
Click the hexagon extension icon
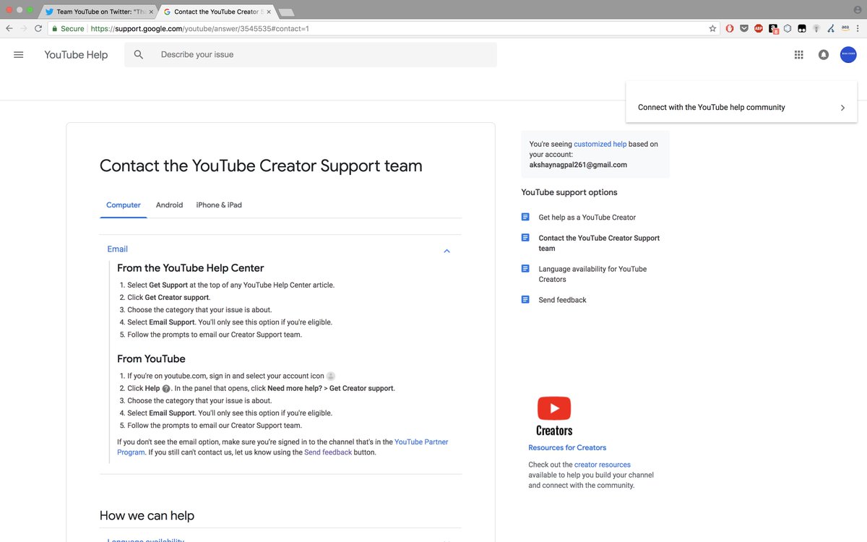(x=788, y=28)
